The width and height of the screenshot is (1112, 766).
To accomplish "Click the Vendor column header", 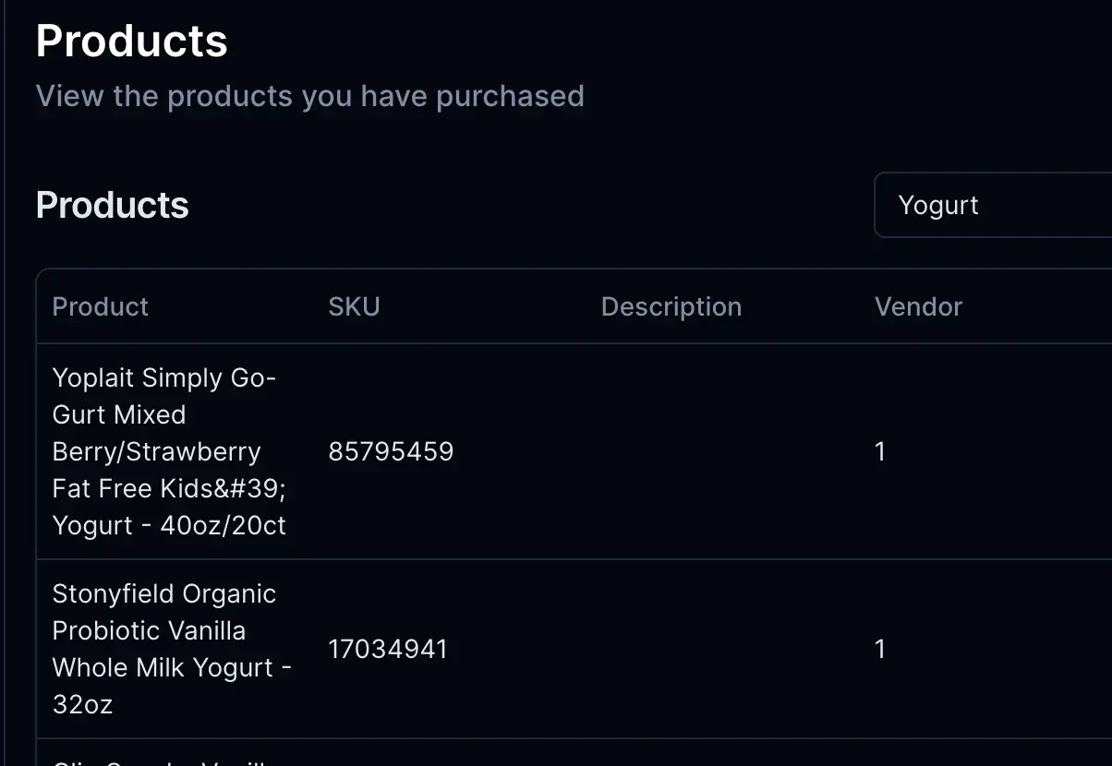I will point(918,306).
